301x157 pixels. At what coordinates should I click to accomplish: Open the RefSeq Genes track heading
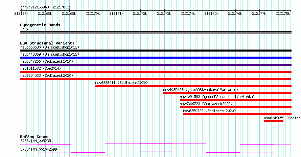tap(34, 137)
